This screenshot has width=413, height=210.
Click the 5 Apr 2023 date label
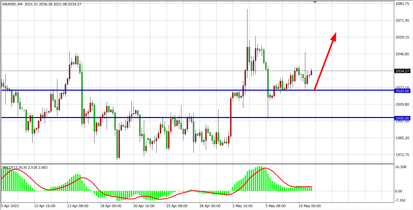10,206
